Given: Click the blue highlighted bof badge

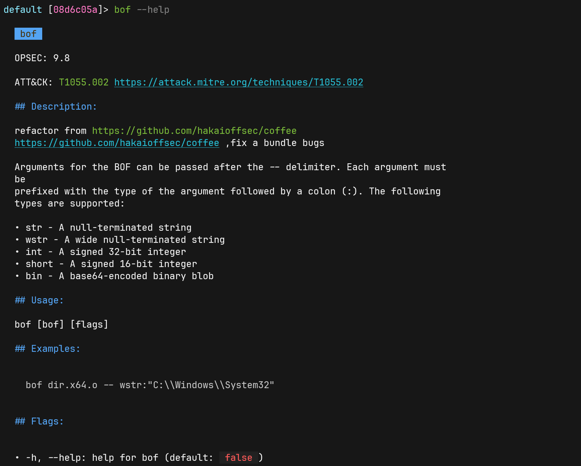Looking at the screenshot, I should tap(28, 34).
